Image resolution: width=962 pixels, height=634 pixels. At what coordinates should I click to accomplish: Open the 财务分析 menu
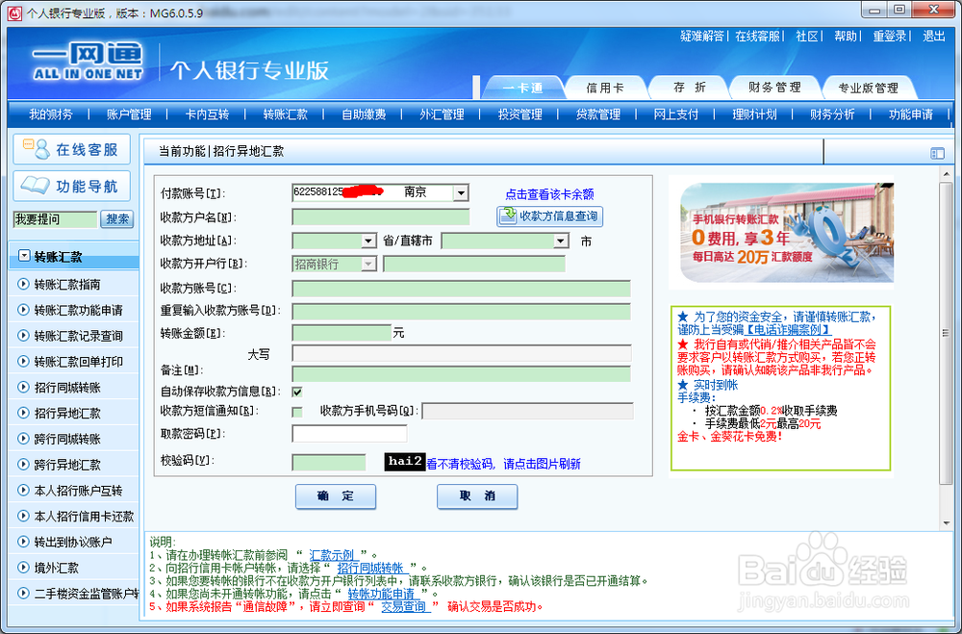click(832, 114)
